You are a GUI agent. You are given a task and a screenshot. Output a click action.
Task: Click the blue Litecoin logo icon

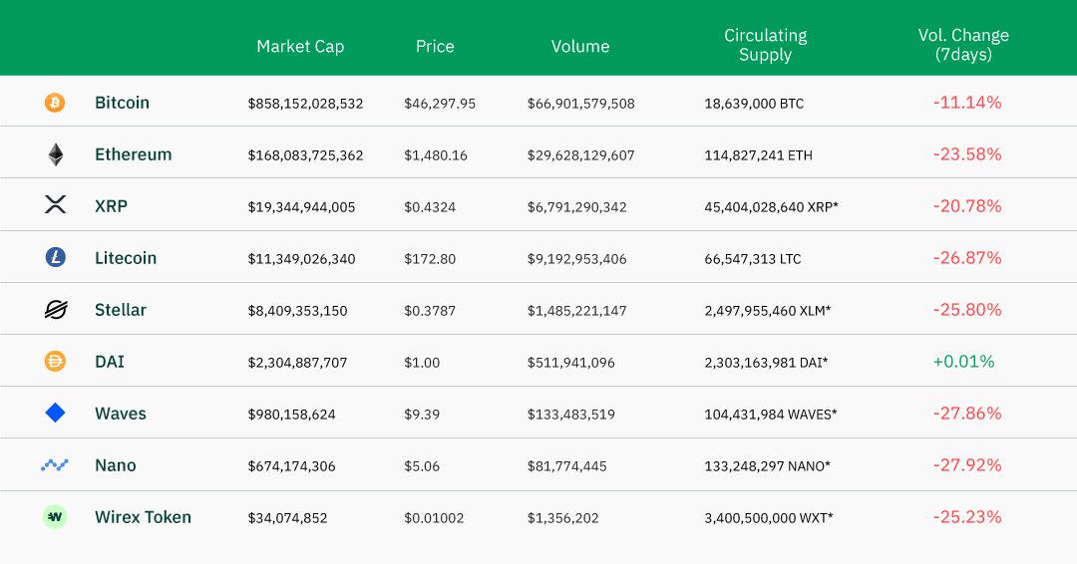pyautogui.click(x=55, y=257)
